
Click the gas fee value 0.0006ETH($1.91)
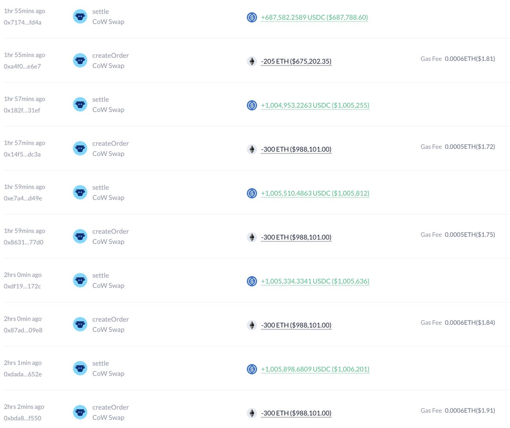(x=470, y=410)
